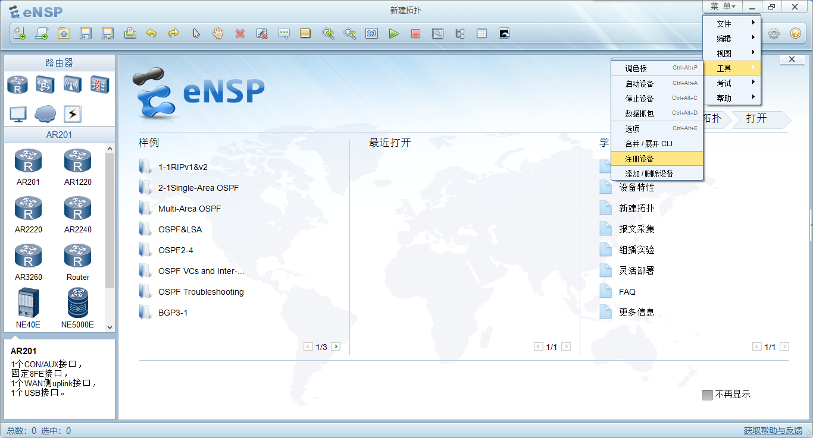813x438 pixels.
Task: Click the save-as disk with pencil icon
Action: (108, 34)
